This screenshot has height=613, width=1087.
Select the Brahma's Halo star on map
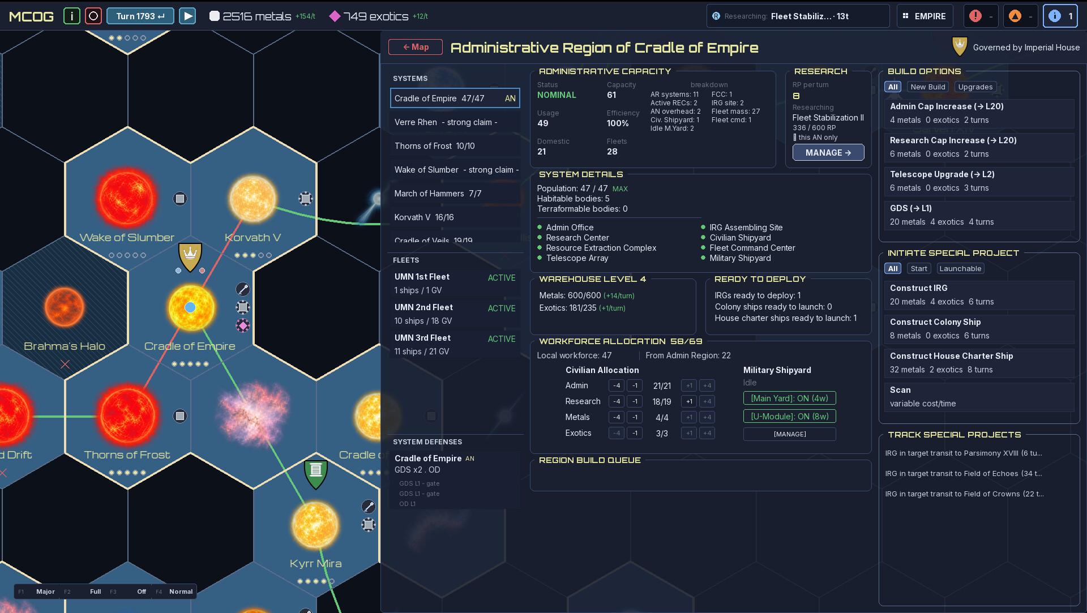(x=64, y=307)
